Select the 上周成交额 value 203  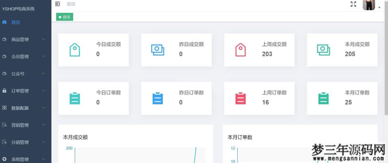(x=267, y=54)
